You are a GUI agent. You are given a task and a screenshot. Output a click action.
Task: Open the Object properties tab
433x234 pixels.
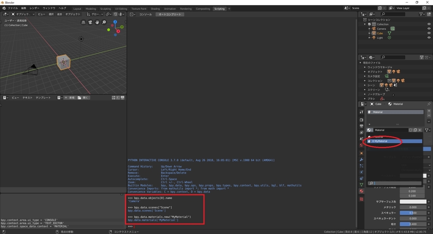tap(362, 153)
